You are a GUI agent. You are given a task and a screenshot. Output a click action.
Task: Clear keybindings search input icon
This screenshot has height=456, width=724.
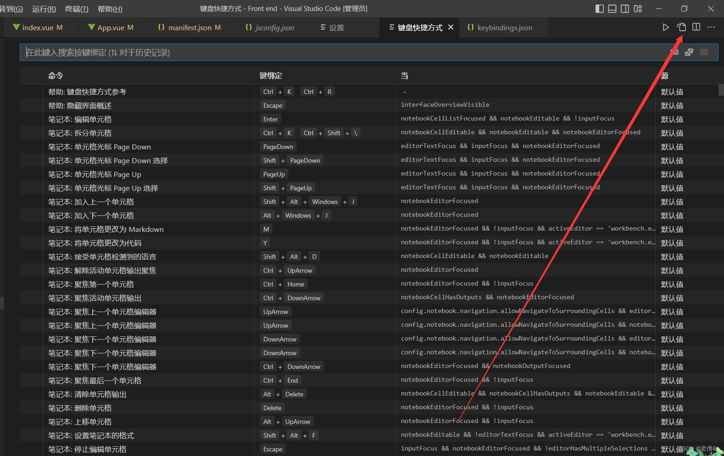(x=704, y=52)
